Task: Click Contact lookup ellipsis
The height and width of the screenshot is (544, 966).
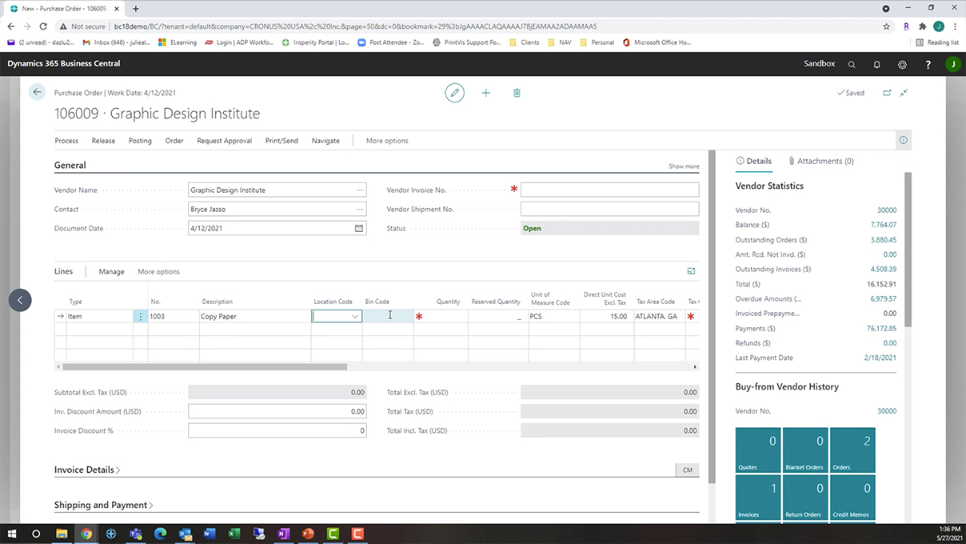Action: tap(360, 210)
